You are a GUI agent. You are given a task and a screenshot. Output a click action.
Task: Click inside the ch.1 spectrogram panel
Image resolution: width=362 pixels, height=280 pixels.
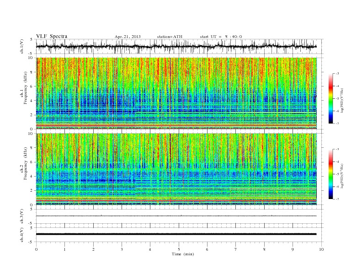tap(176, 93)
